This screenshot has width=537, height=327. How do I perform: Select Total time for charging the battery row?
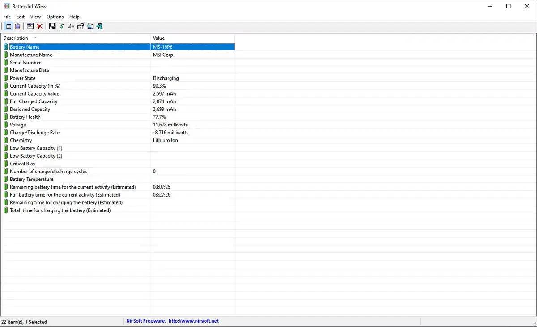point(118,210)
